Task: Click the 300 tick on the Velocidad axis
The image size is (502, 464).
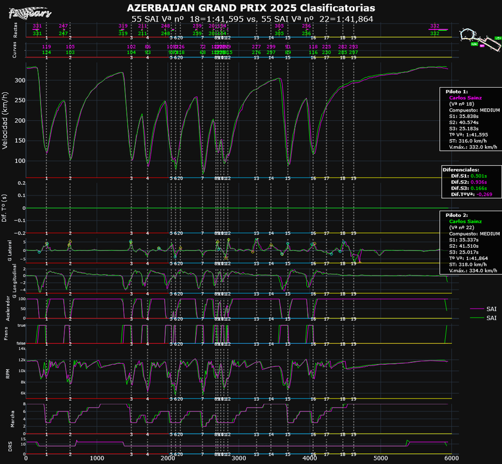Action: [20, 80]
